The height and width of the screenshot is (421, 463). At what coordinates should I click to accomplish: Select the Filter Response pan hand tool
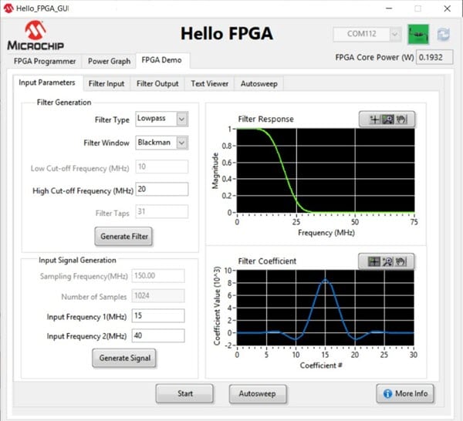tap(402, 120)
